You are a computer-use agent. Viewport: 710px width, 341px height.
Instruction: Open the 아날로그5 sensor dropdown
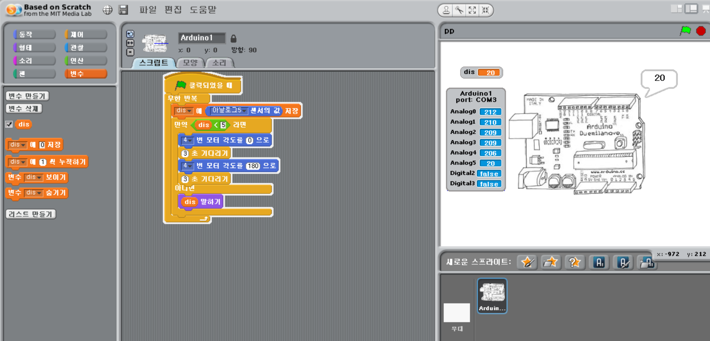[x=229, y=111]
